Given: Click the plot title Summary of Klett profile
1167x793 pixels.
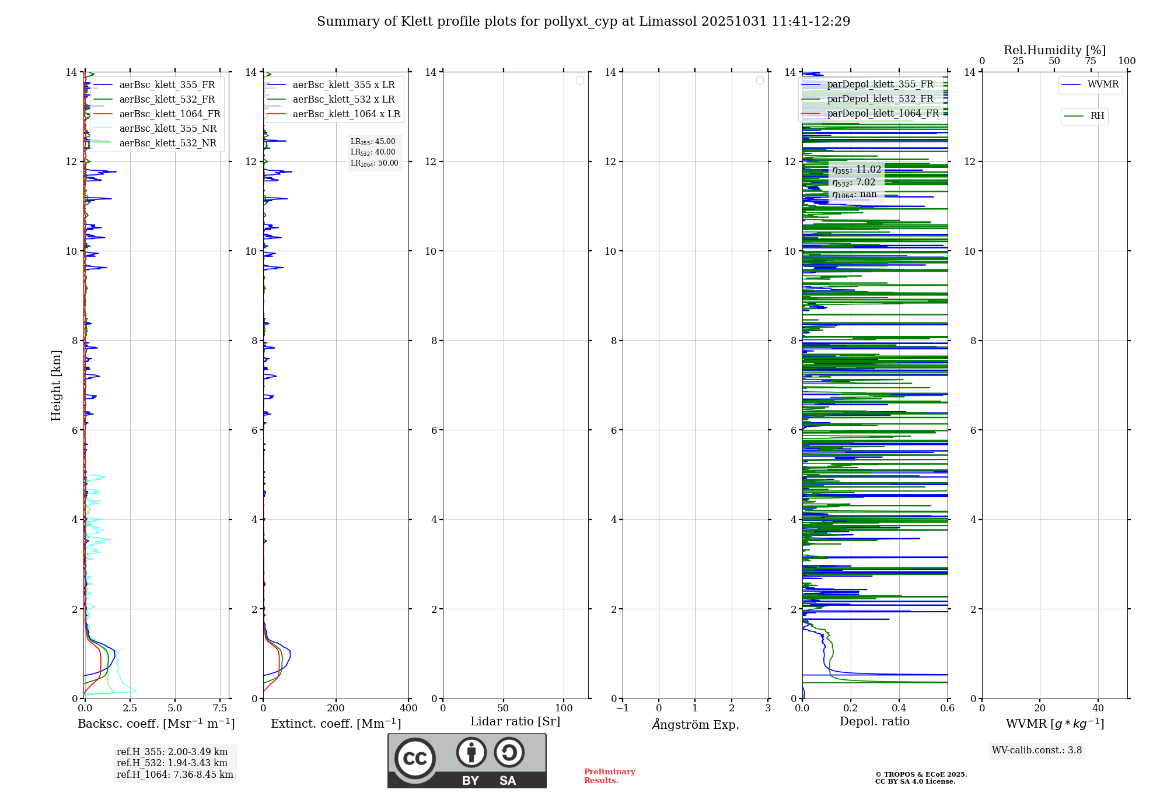Looking at the screenshot, I should pos(583,22).
